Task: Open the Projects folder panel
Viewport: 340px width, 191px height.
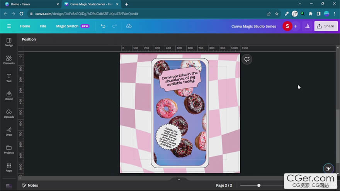Action: pos(9,149)
